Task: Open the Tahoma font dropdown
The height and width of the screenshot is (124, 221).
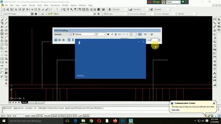Action: click(x=84, y=34)
